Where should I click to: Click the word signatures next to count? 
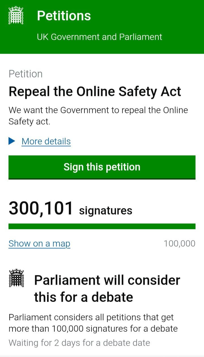pyautogui.click(x=106, y=211)
